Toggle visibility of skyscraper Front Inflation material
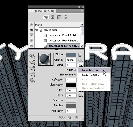133x127 pixels. click(31, 35)
